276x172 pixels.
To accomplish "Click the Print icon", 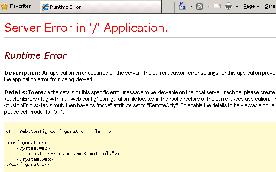I will click(228, 7).
